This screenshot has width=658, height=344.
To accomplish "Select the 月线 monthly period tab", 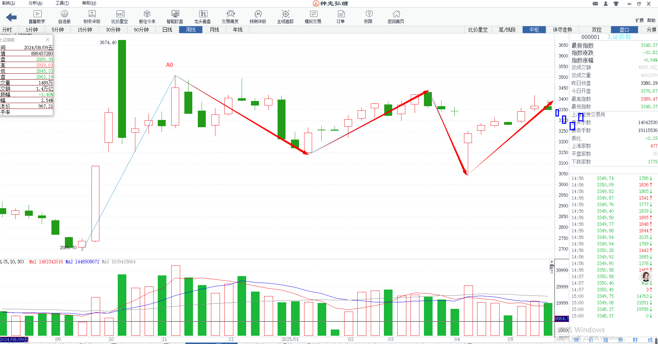I will [214, 30].
